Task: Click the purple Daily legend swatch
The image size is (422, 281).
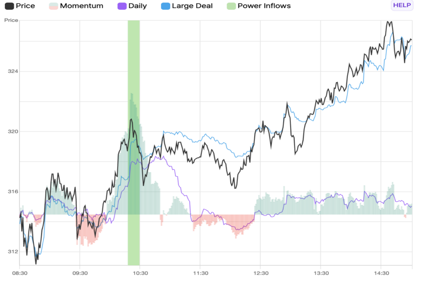Action: [122, 6]
